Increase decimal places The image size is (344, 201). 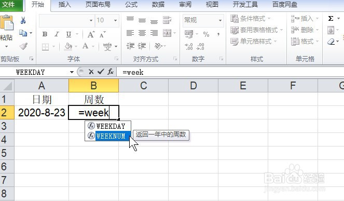point(189,47)
